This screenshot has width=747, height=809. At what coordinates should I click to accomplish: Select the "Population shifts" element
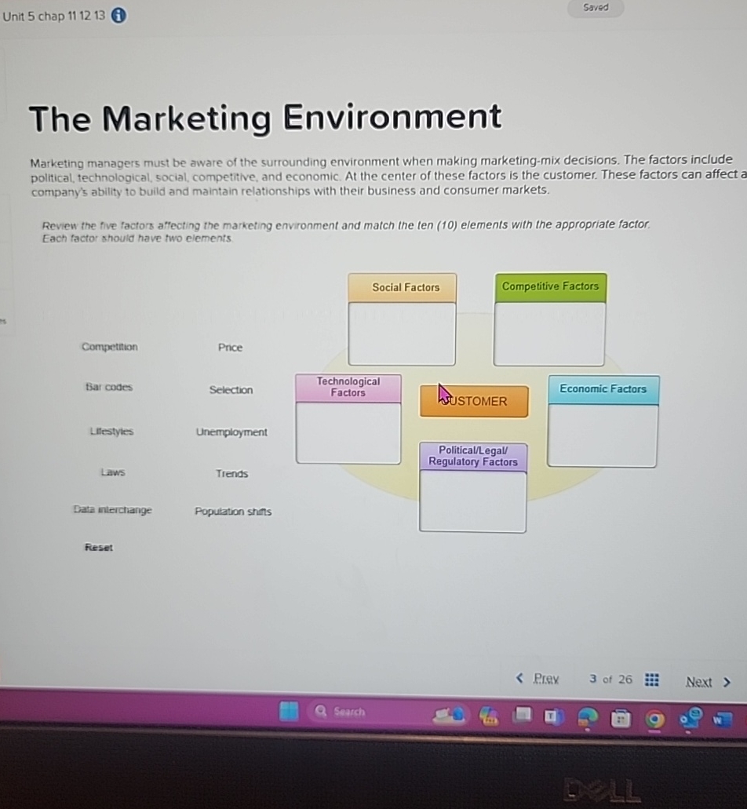pyautogui.click(x=233, y=511)
